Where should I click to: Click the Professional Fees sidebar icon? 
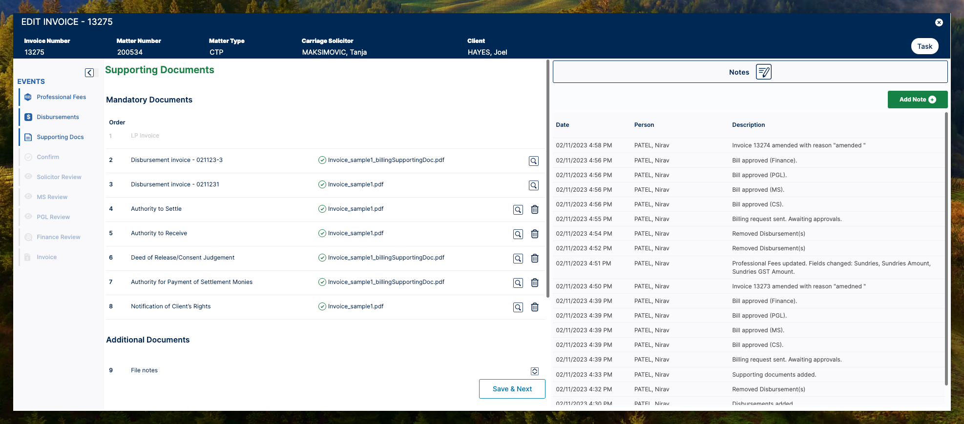point(28,97)
